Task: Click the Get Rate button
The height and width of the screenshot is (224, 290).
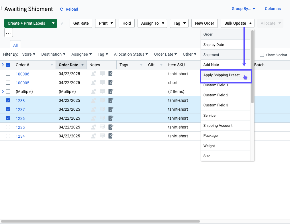Action: click(x=81, y=23)
